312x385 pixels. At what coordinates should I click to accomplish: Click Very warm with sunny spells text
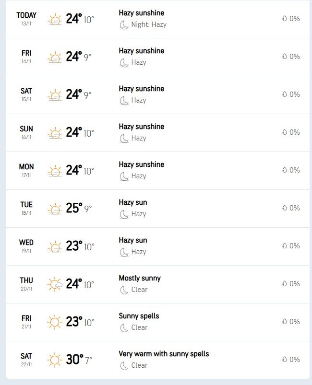pyautogui.click(x=164, y=354)
